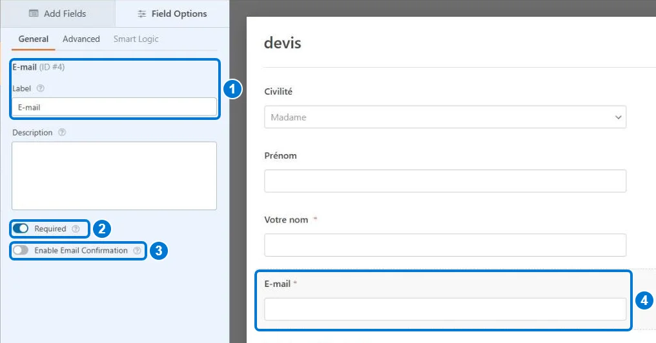Click the Description help question icon
This screenshot has height=343, width=656.
pos(62,132)
